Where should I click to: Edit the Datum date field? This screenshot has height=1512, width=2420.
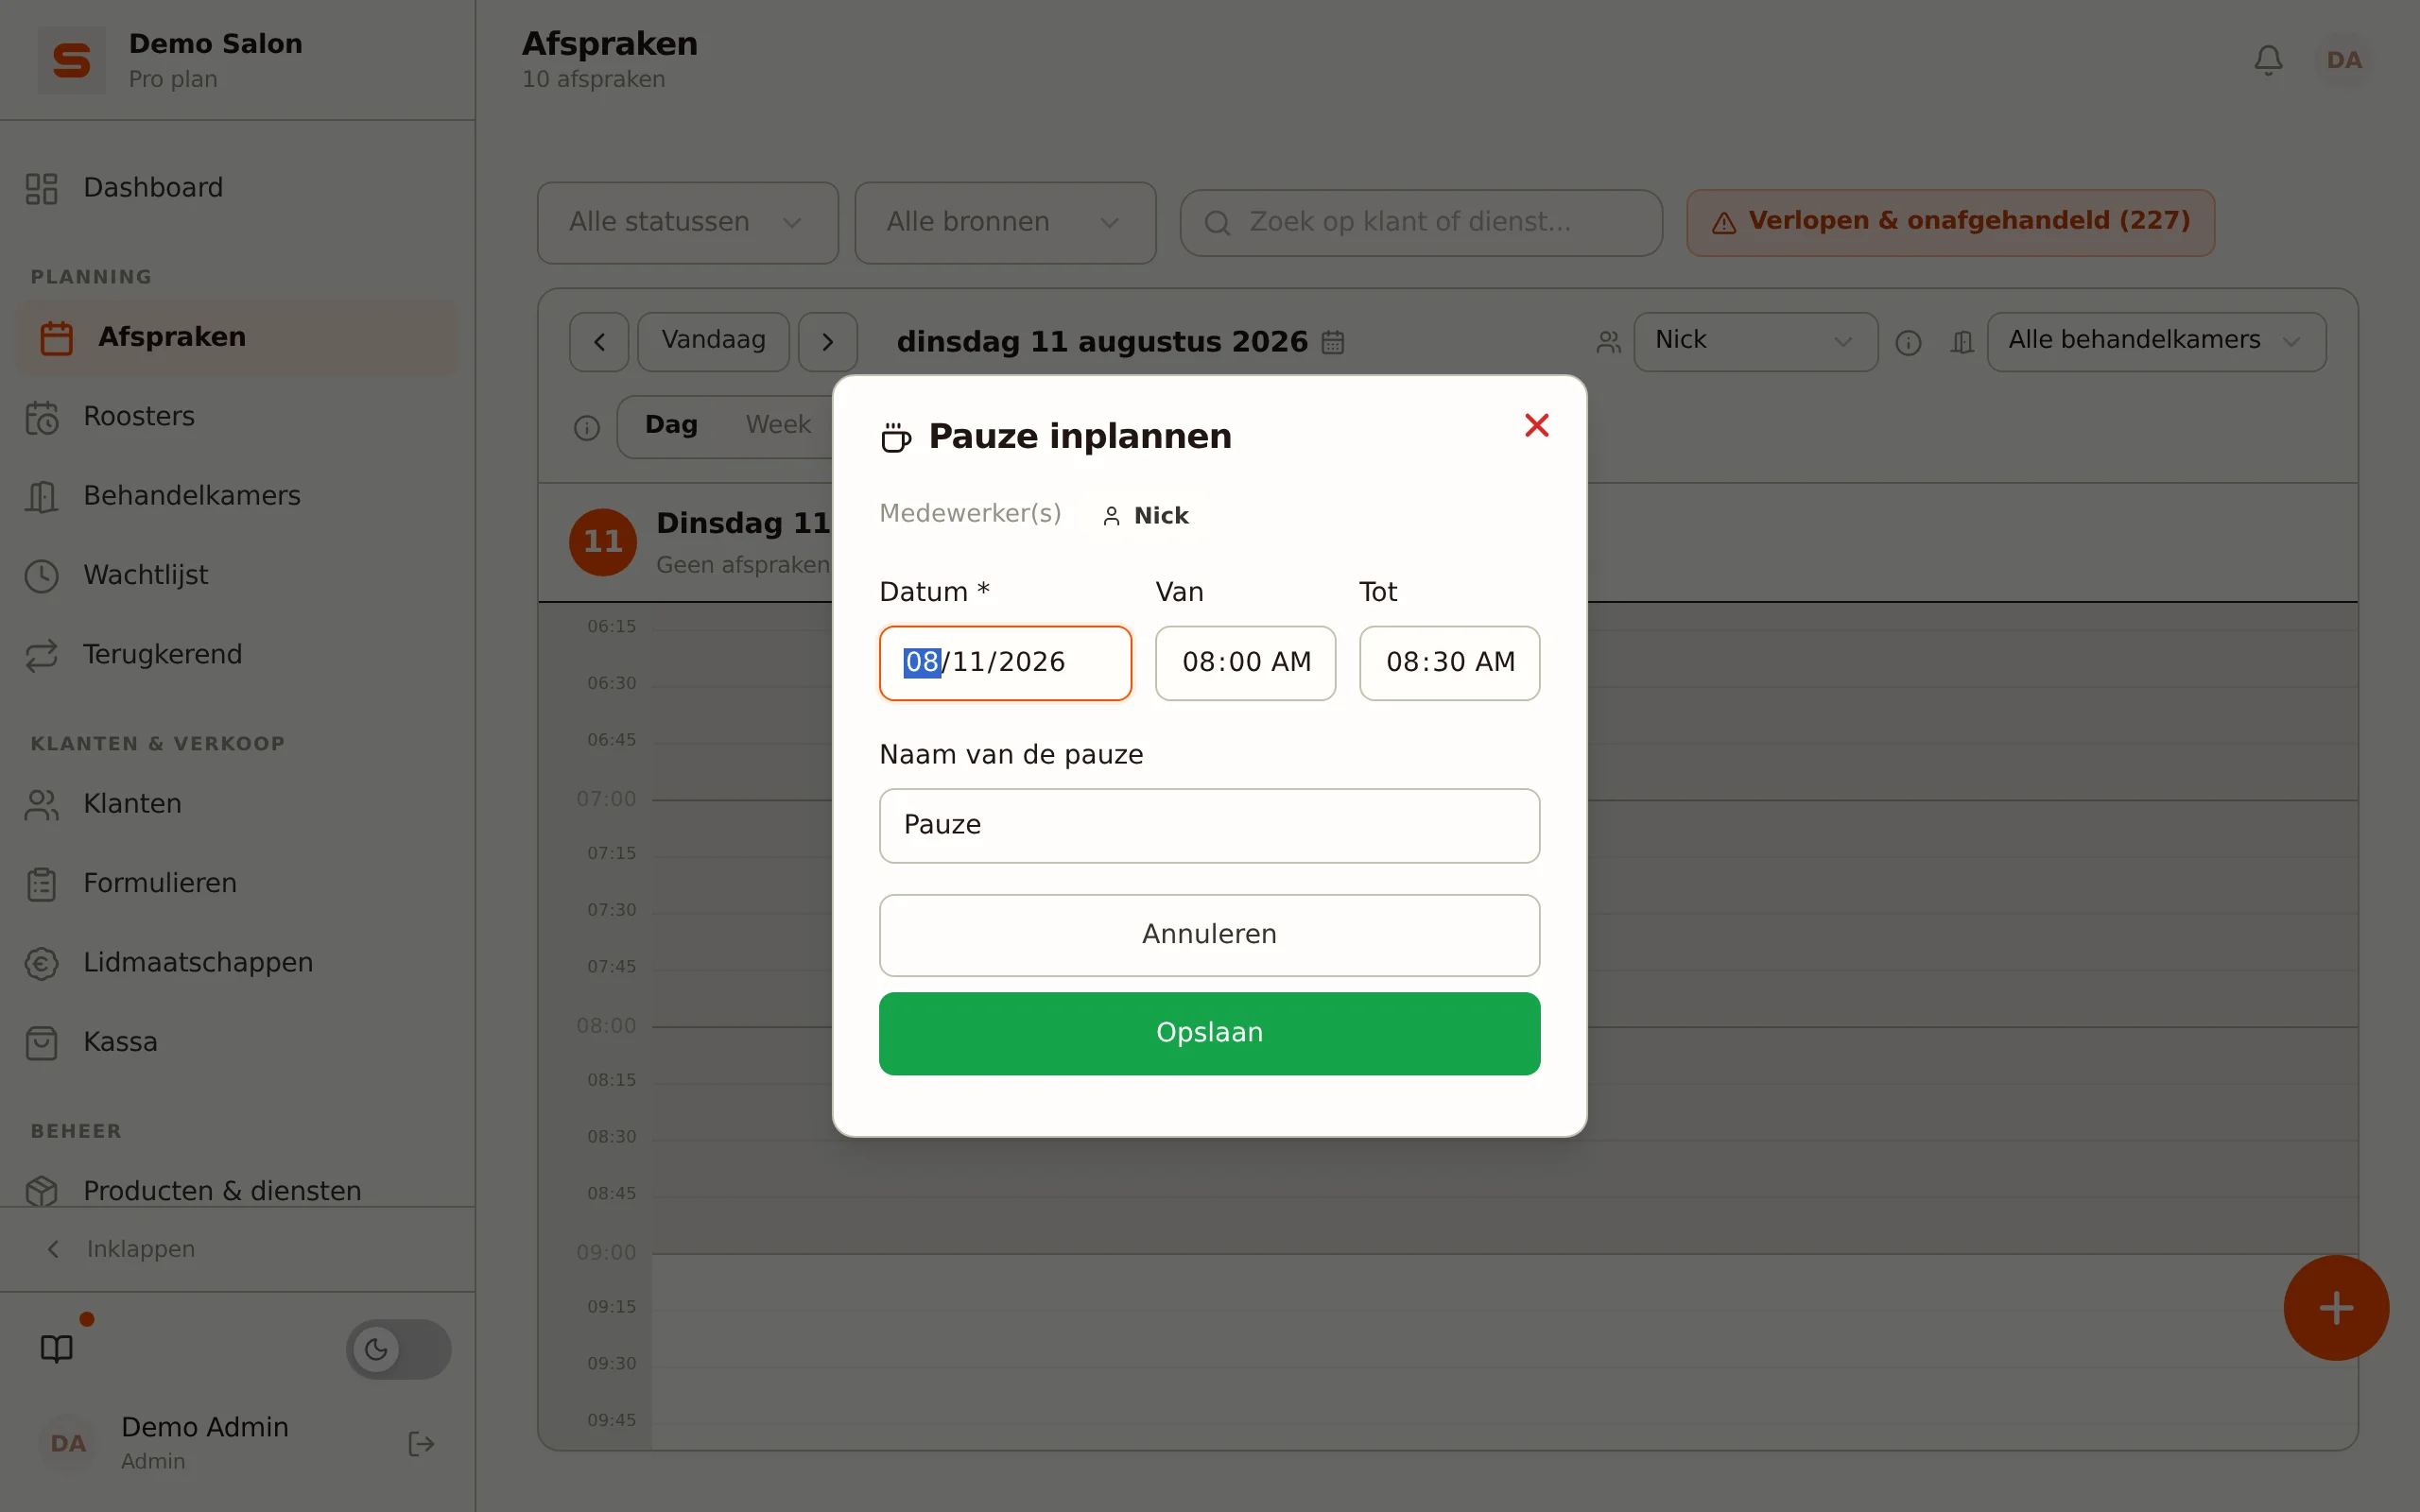tap(1005, 663)
